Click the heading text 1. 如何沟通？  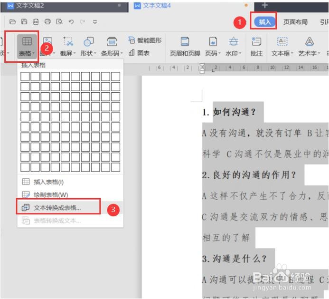pos(229,112)
